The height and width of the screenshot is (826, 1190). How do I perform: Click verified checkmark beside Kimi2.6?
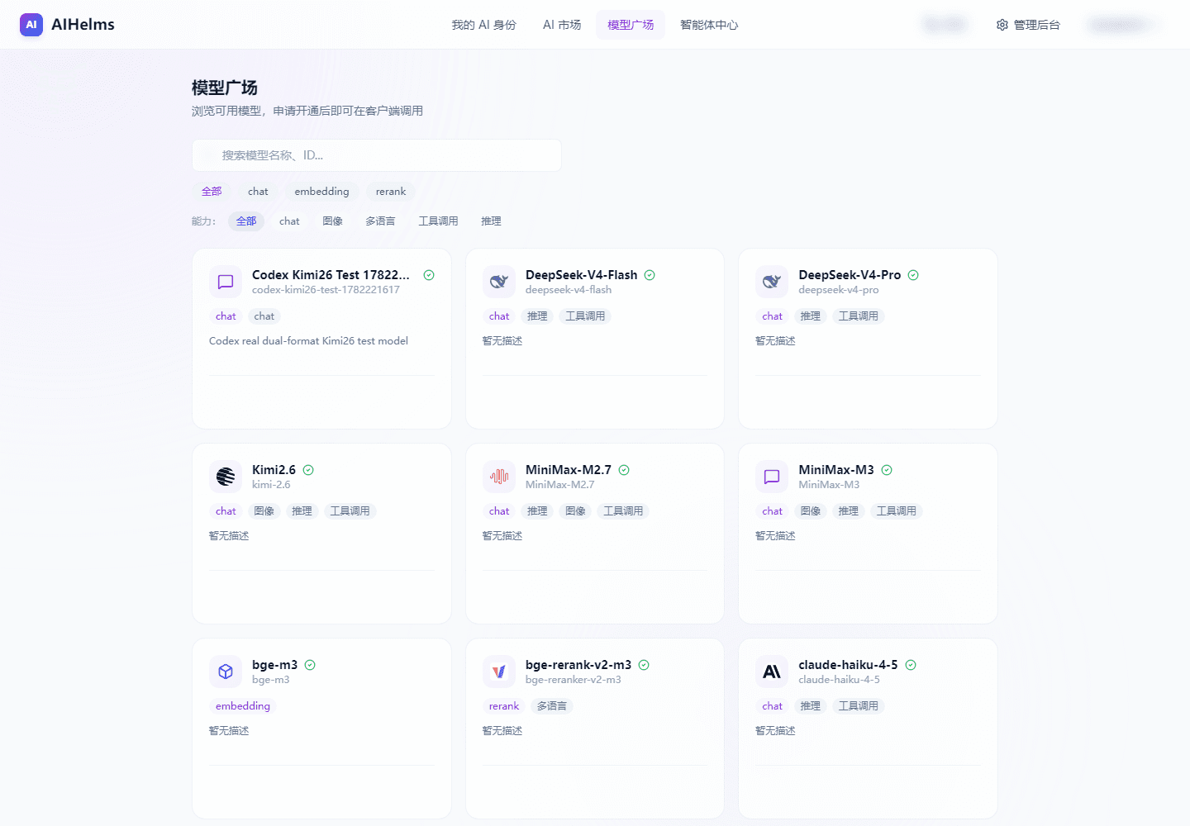[308, 470]
